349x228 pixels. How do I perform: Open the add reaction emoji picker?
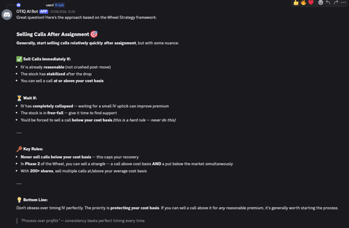point(321,2)
